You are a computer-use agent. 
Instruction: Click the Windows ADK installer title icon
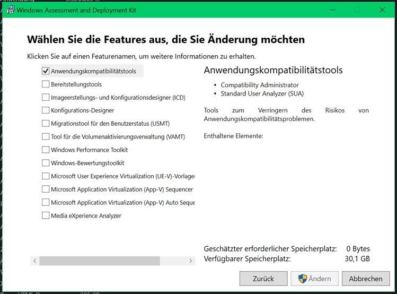click(11, 10)
